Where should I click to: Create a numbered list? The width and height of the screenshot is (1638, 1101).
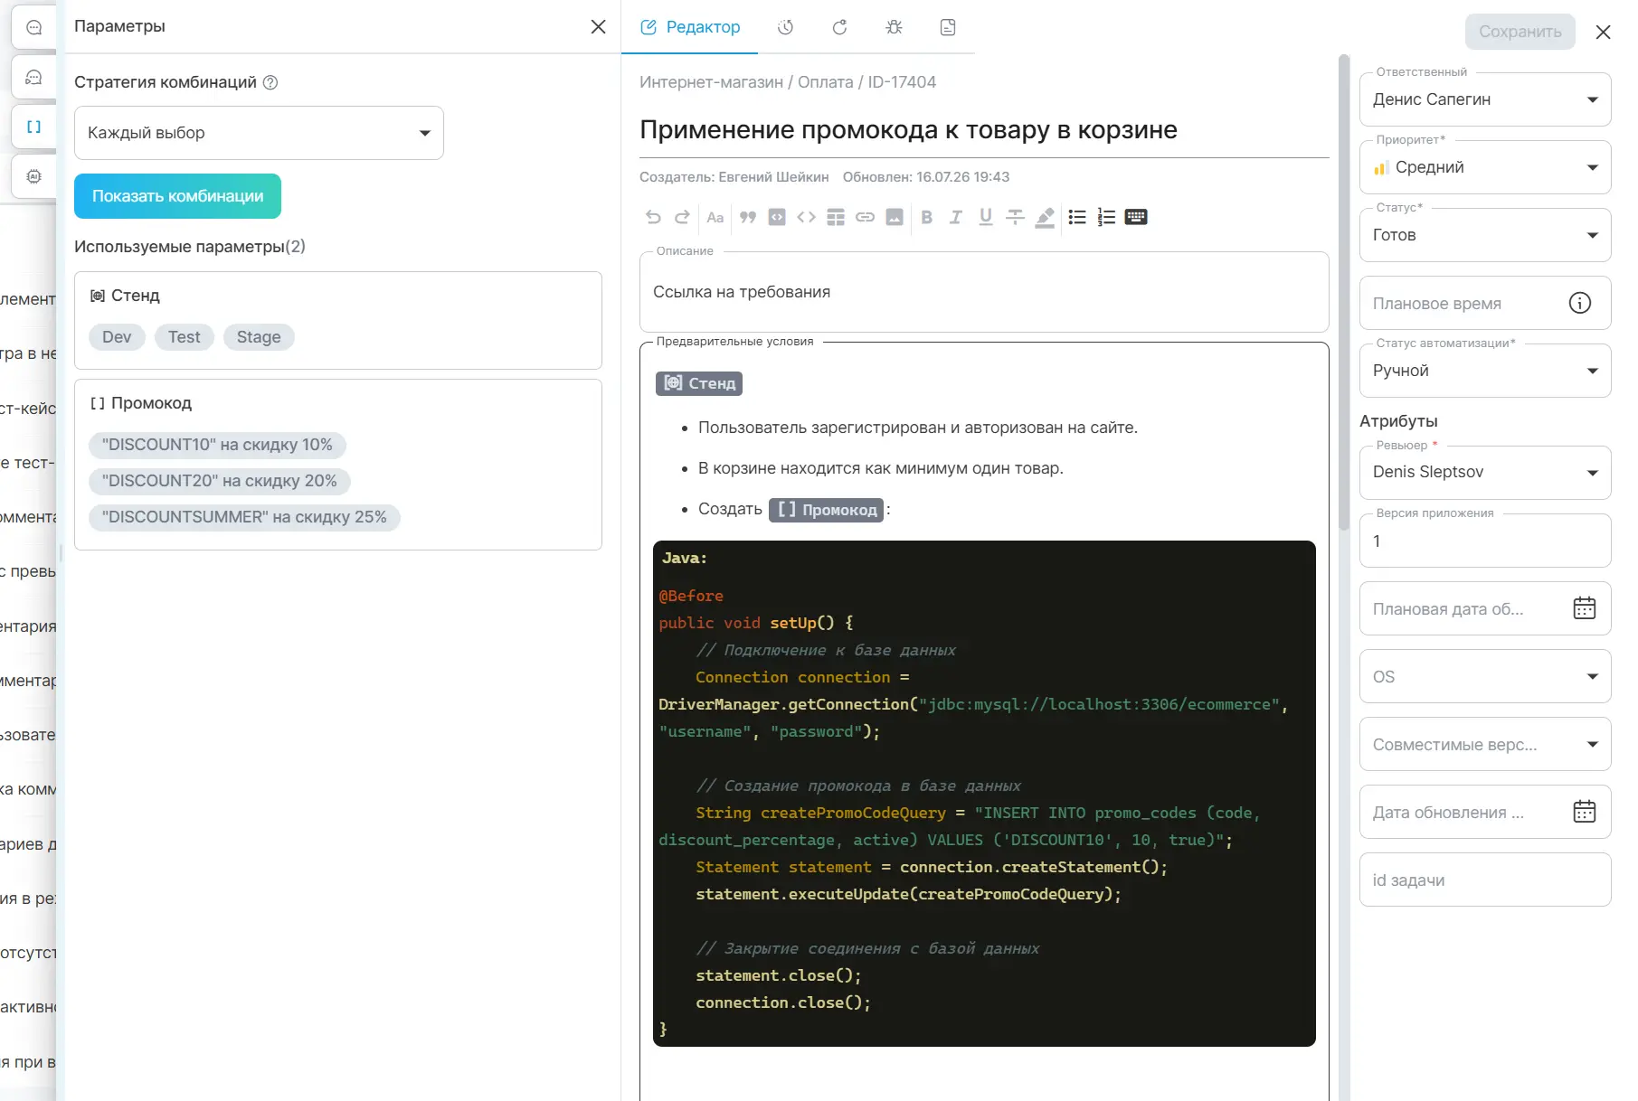click(1106, 217)
